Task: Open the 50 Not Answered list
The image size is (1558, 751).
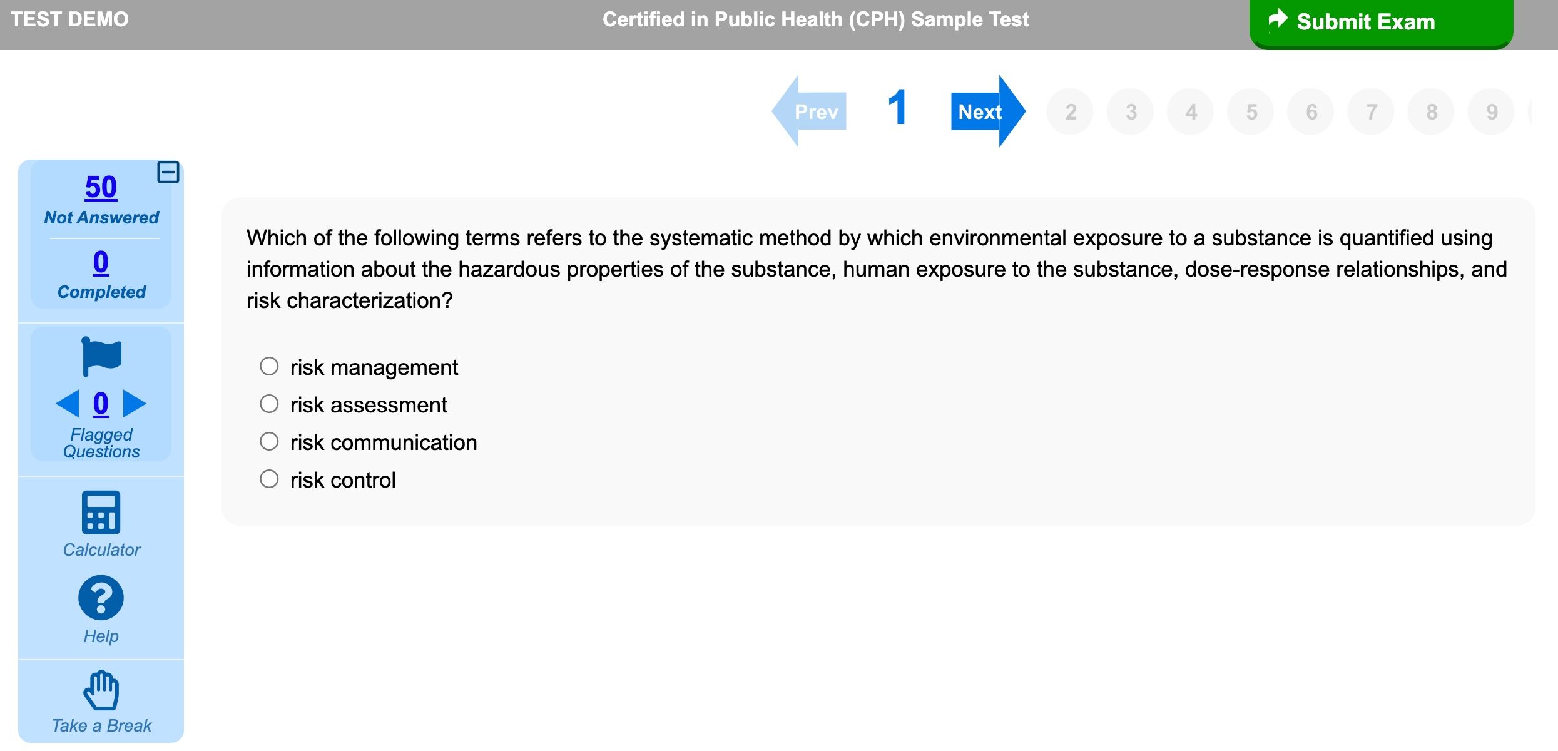Action: point(101,187)
